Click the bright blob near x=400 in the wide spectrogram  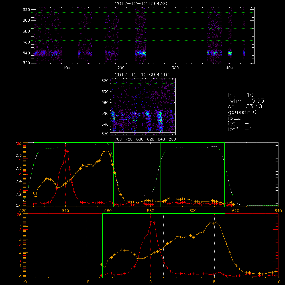pyautogui.click(x=230, y=53)
